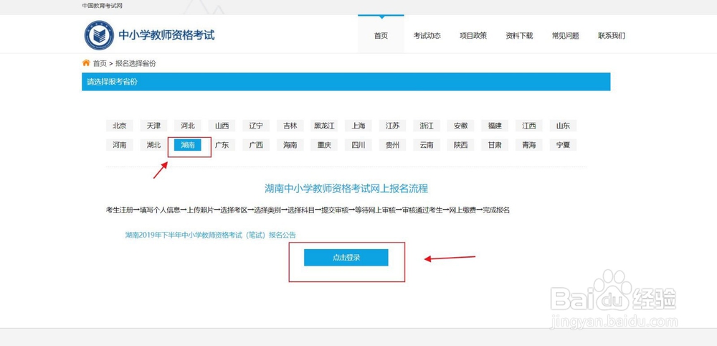Click the 点击登录 button
This screenshot has width=717, height=346.
(346, 257)
